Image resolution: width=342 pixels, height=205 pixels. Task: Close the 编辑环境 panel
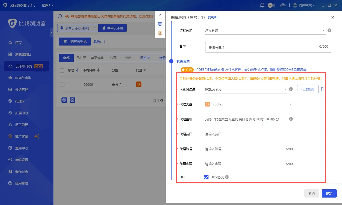333,17
